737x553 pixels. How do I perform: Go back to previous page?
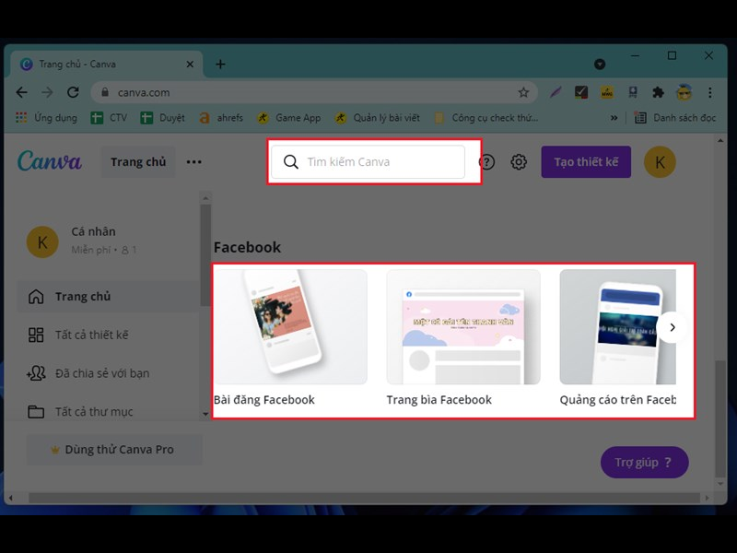point(22,92)
